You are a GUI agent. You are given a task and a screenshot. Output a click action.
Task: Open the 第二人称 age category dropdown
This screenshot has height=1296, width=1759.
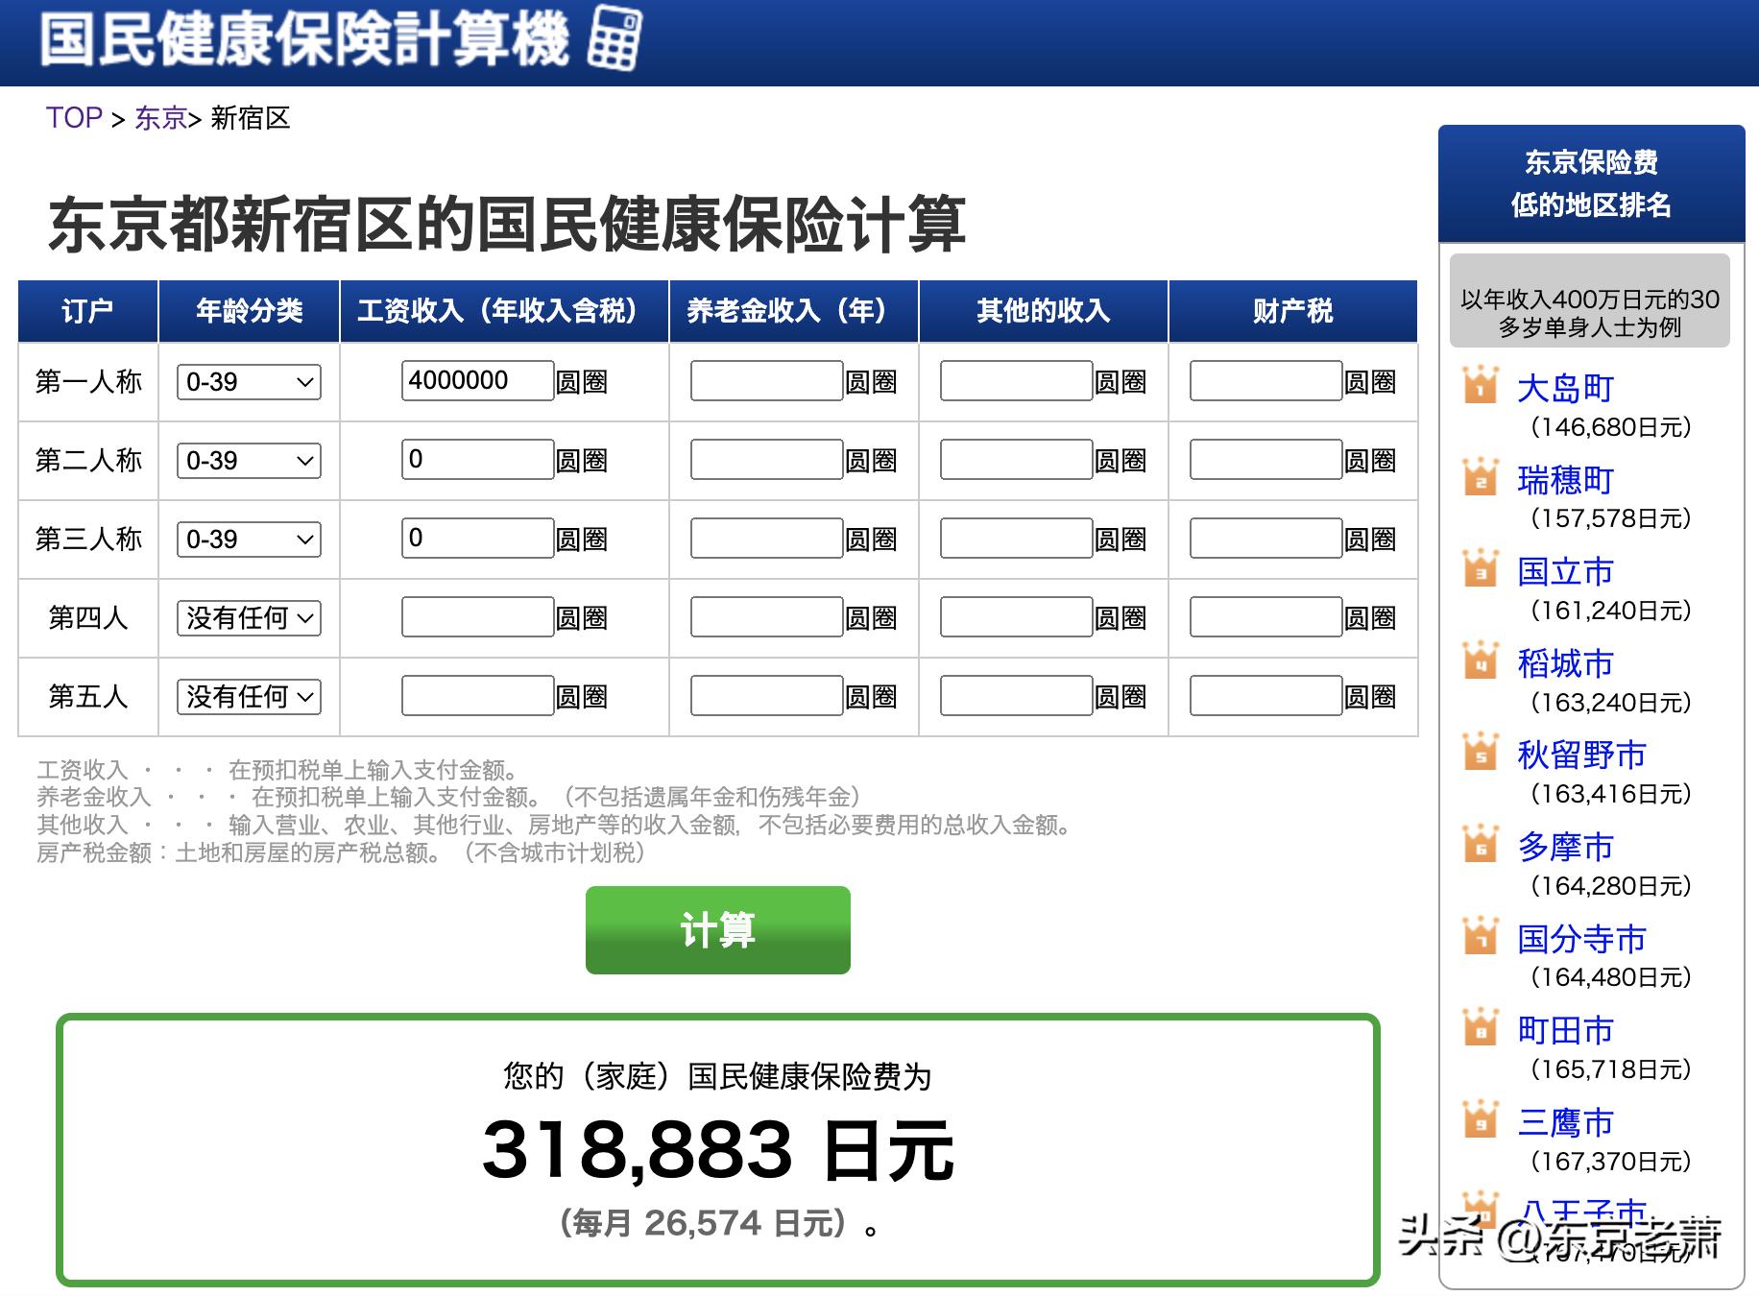(x=247, y=461)
